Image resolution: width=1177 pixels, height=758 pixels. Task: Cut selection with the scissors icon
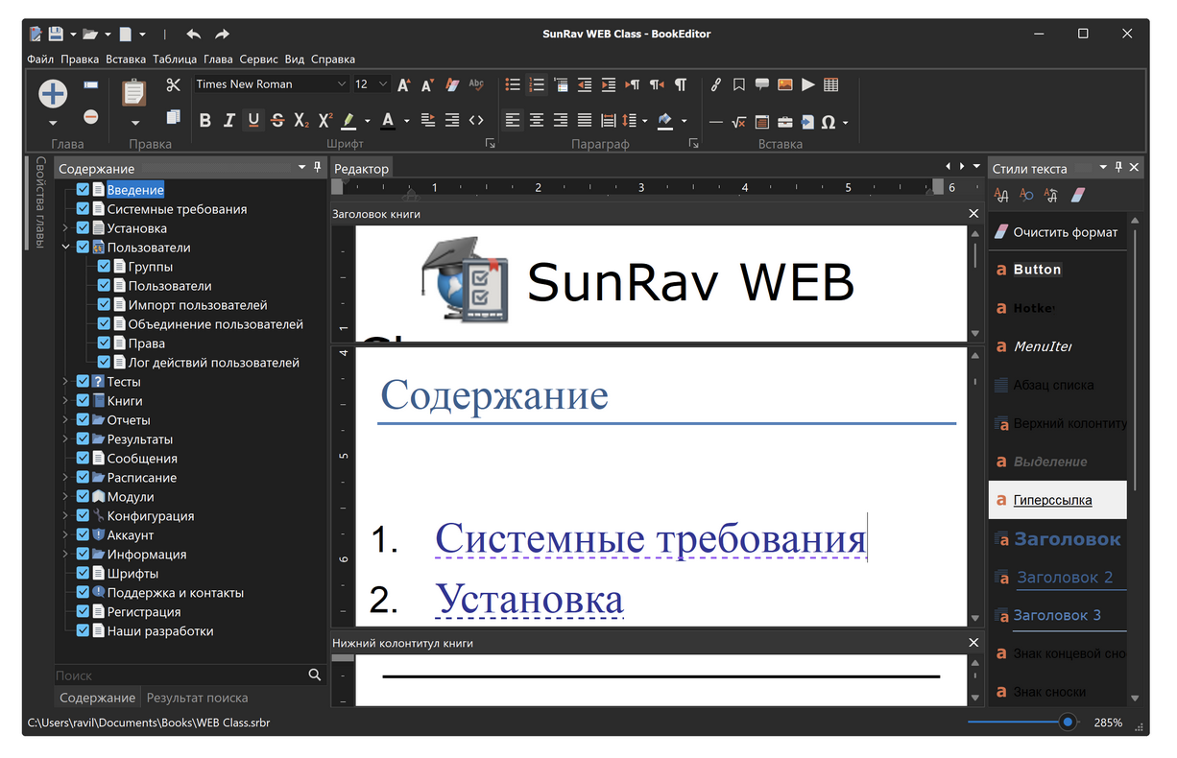[x=173, y=85]
